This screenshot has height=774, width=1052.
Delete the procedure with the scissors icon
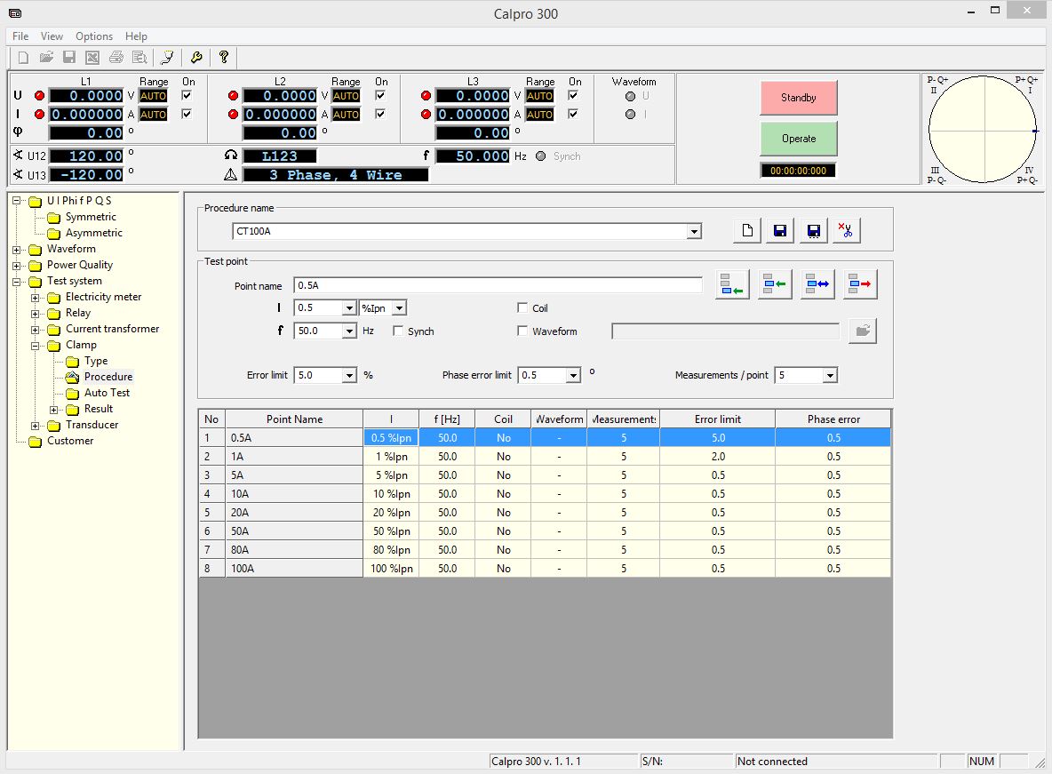(x=846, y=231)
